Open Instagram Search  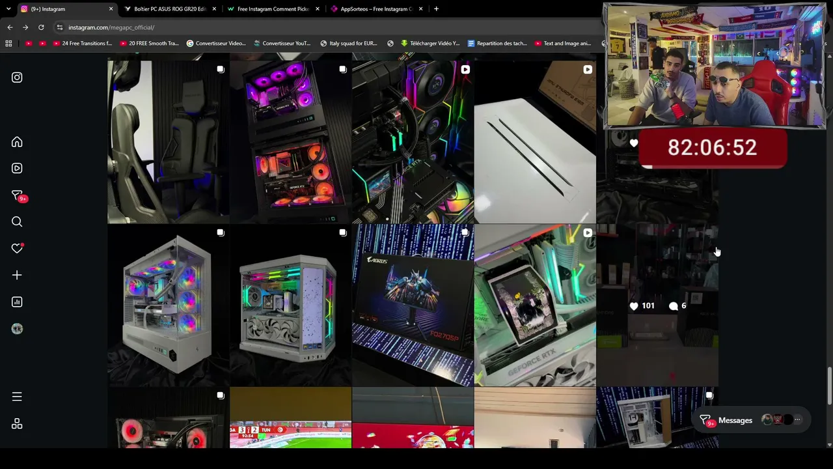pos(17,222)
